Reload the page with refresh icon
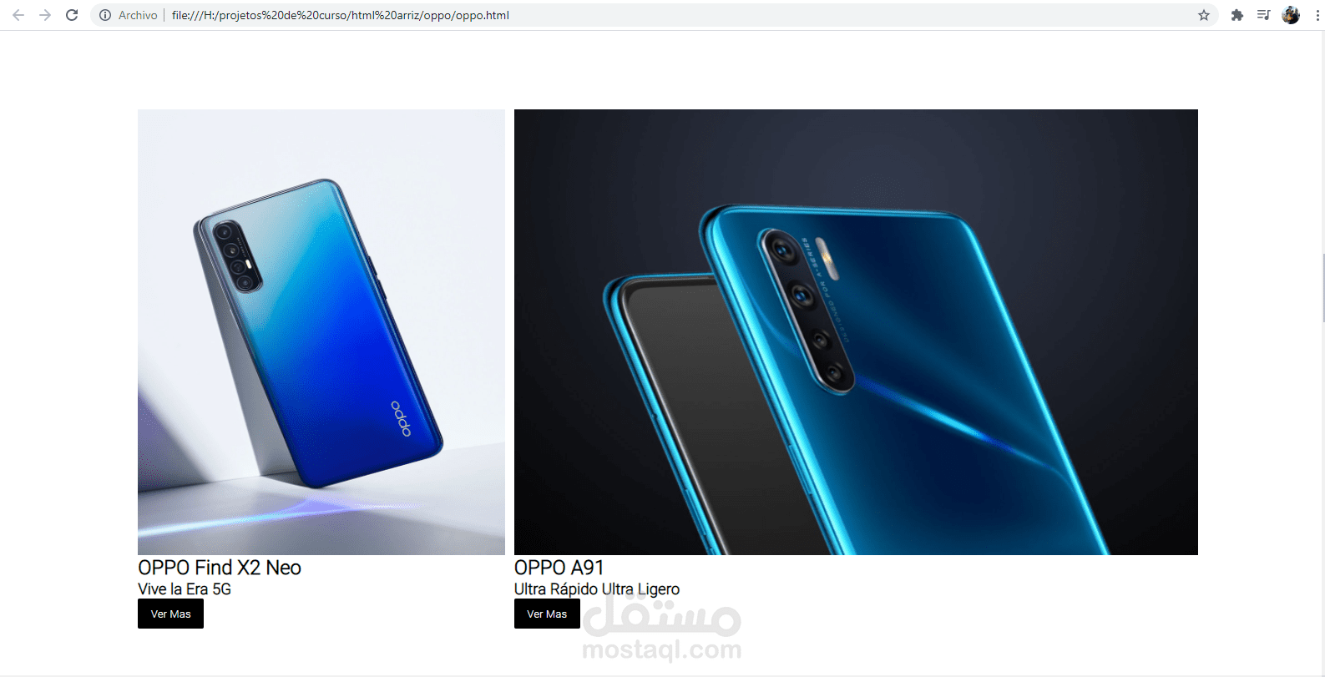 point(72,15)
